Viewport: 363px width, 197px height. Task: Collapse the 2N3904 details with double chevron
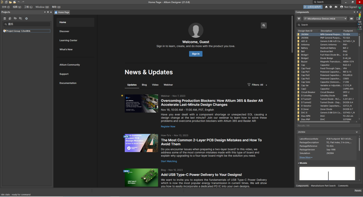357,132
